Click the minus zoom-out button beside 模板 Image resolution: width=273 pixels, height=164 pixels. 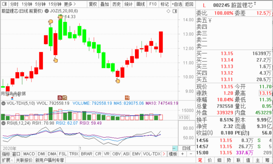191,154
